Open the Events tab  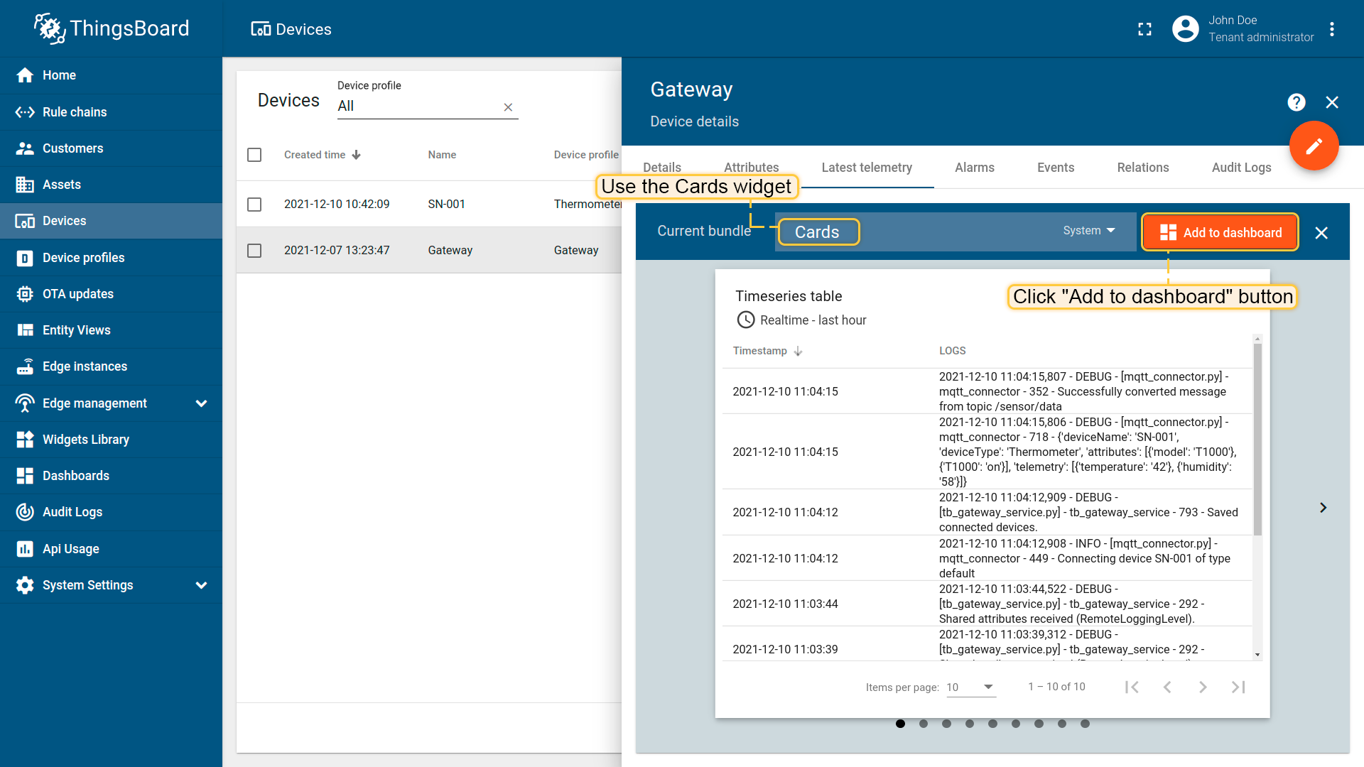(1056, 168)
